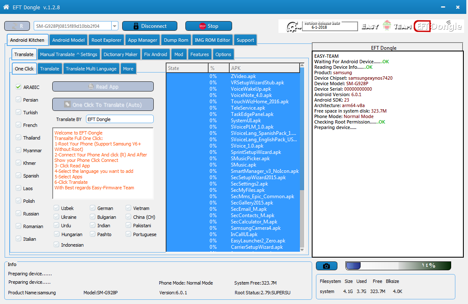Viewport: 468px width, 304px height.
Task: Click the progress bar percentage indicator
Action: pos(428,266)
